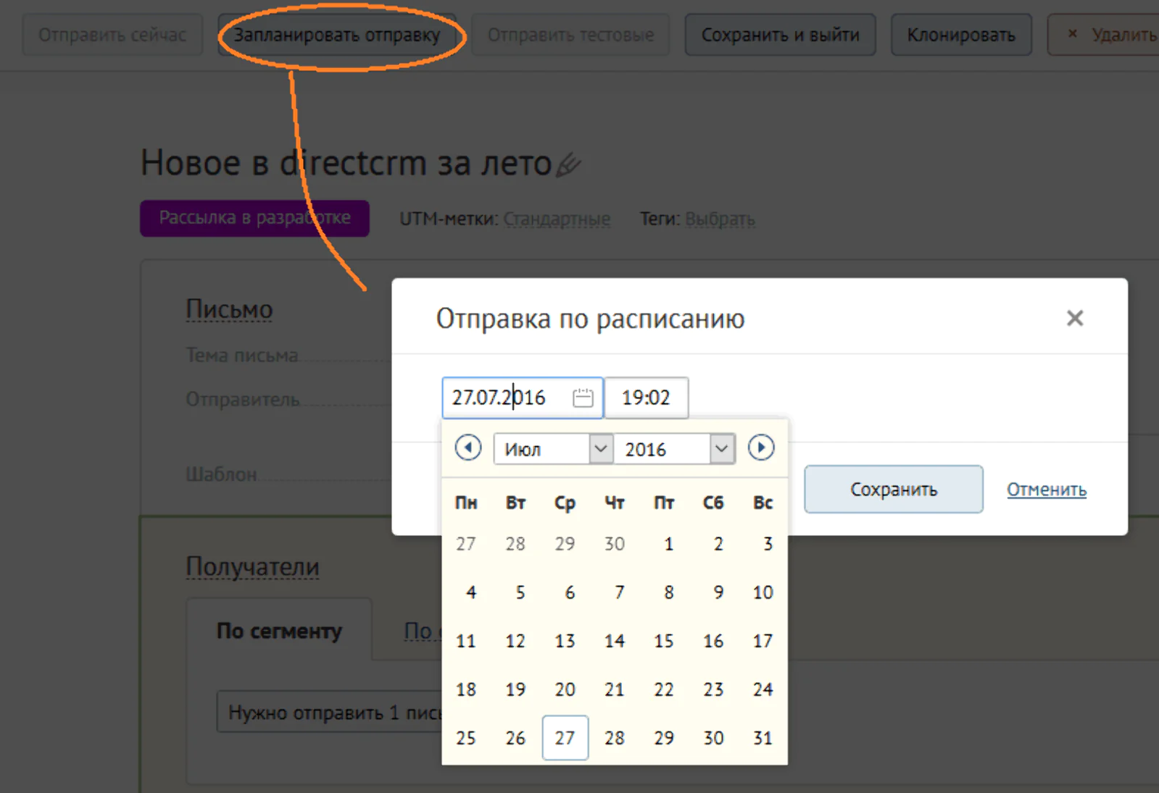This screenshot has width=1159, height=793.
Task: Open the Выбрать tags link
Action: pyautogui.click(x=720, y=219)
